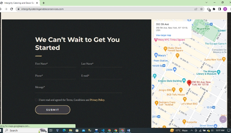Screen dimensions: 231x133
Task: Open the Privacy Policy link
Action: pos(97,100)
